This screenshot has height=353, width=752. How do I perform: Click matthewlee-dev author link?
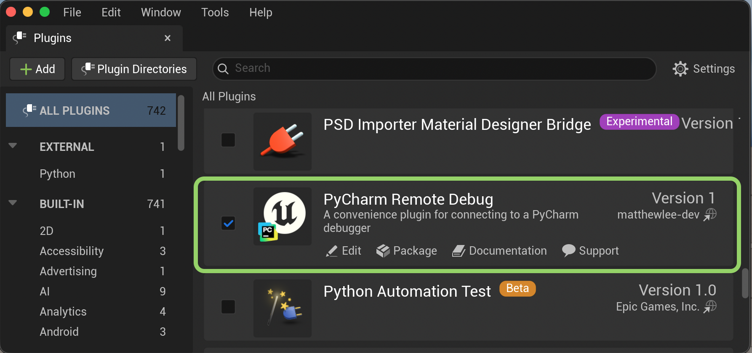click(x=658, y=215)
